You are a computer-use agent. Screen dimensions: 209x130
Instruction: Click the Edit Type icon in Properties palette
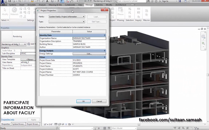click(x=28, y=44)
